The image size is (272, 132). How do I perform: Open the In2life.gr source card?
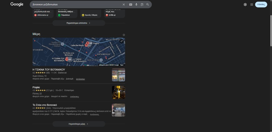click(x=114, y=13)
